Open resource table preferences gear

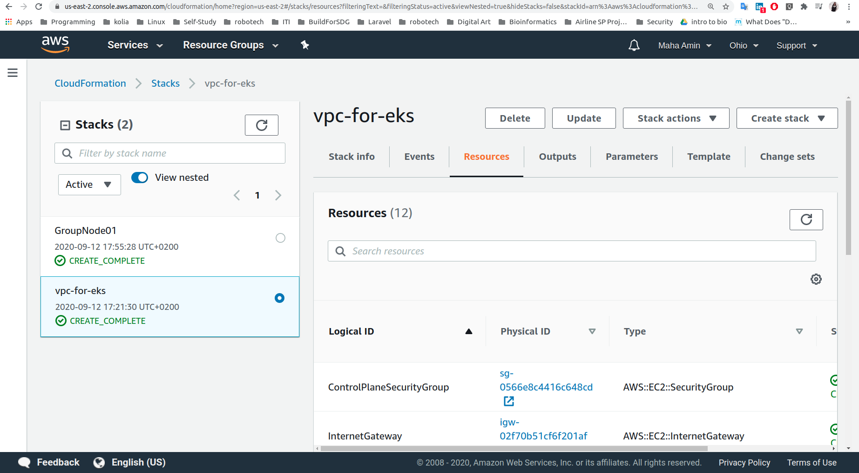[x=816, y=279]
